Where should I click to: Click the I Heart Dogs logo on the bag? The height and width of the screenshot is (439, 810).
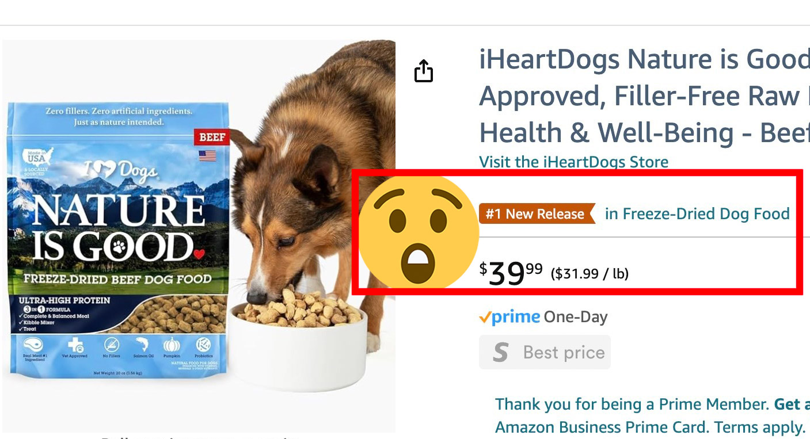pos(120,169)
